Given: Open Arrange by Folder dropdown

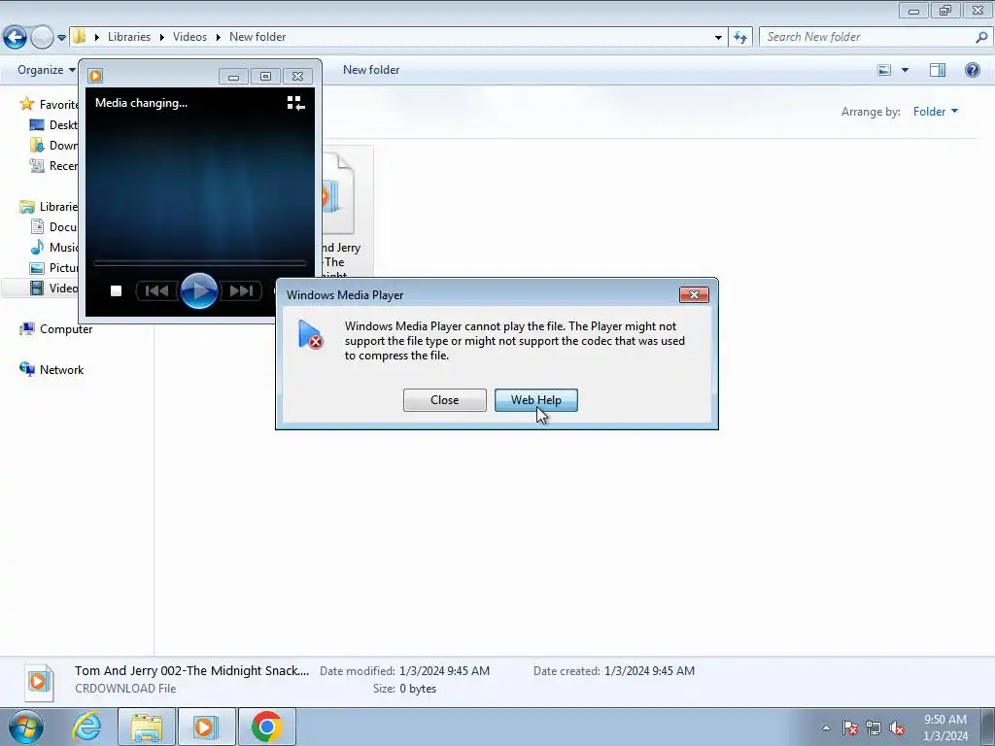Looking at the screenshot, I should point(936,112).
